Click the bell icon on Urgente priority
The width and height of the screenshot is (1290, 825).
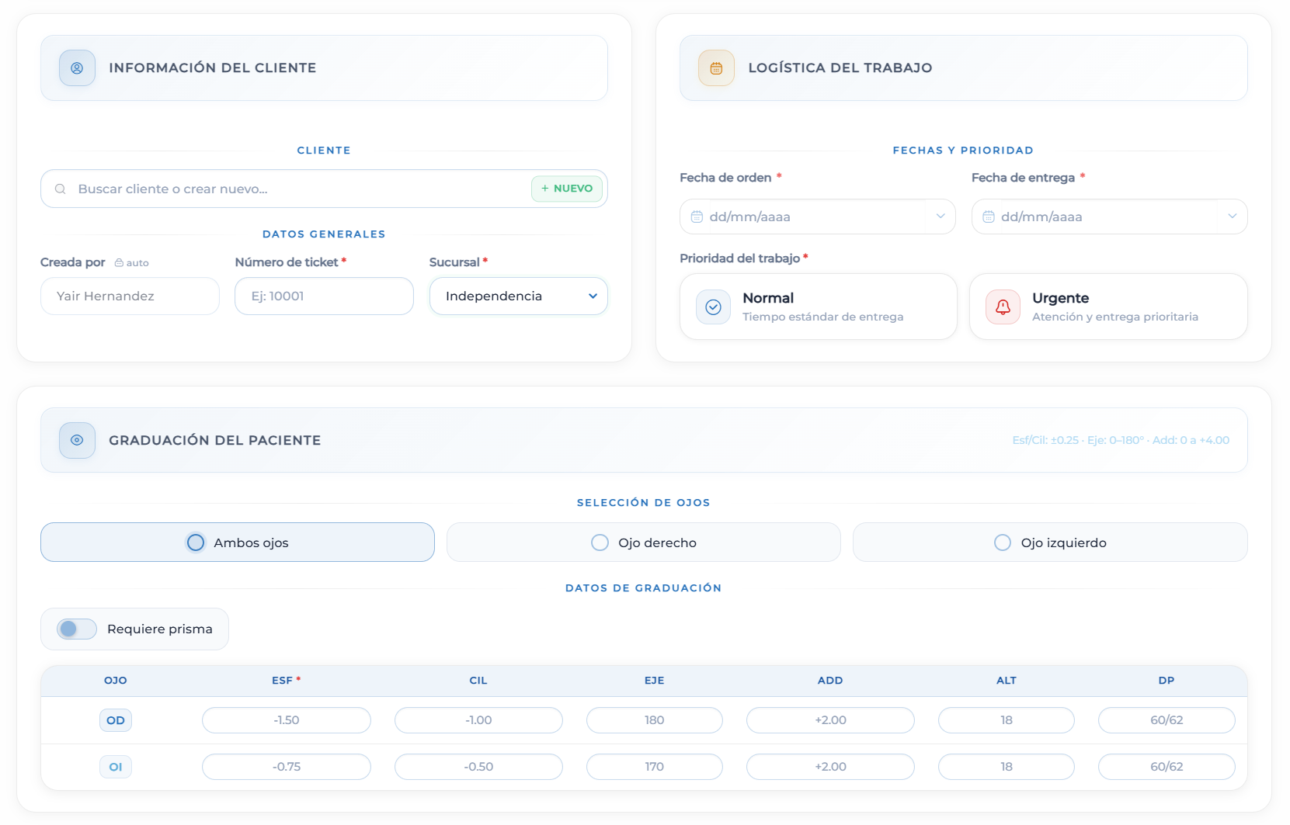[x=1003, y=307]
